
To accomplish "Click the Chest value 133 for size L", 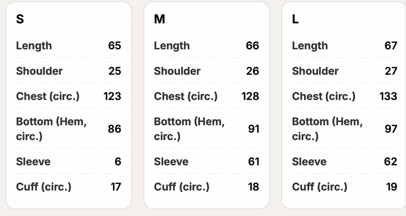I will click(388, 96).
